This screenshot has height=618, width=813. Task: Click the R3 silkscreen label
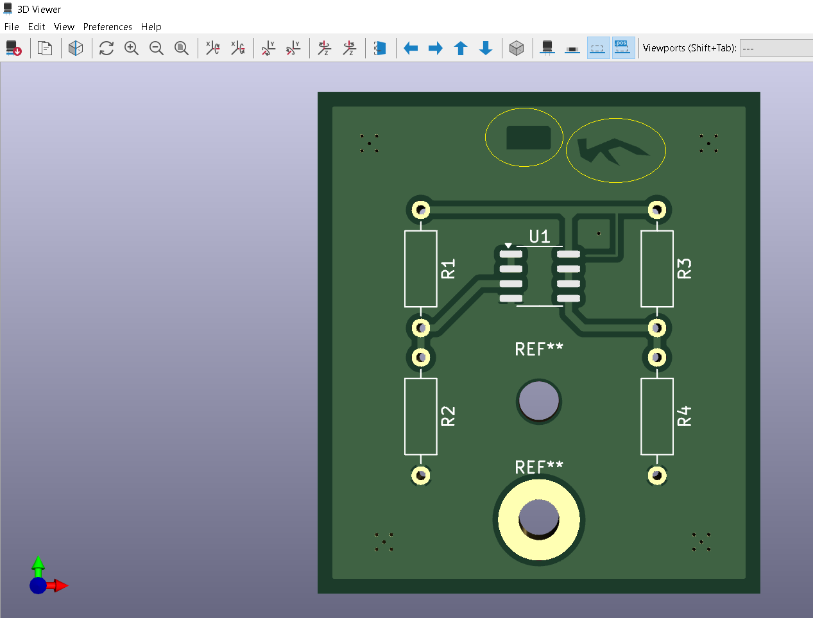685,268
